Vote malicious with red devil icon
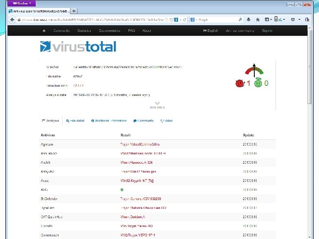The image size is (319, 239). tap(240, 83)
